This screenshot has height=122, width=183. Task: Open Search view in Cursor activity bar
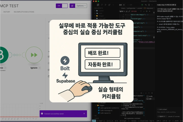pos(102,5)
